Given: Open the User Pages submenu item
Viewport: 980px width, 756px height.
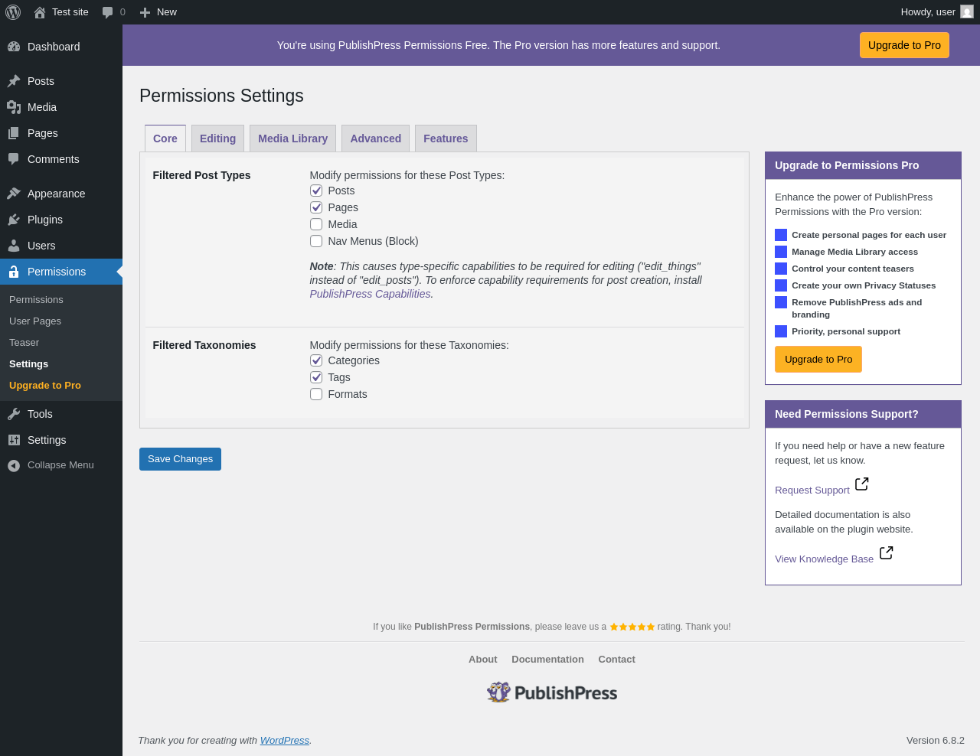Looking at the screenshot, I should pyautogui.click(x=35, y=321).
